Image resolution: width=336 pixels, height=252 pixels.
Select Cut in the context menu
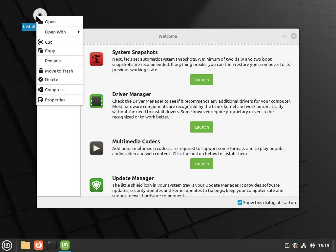[x=60, y=42]
